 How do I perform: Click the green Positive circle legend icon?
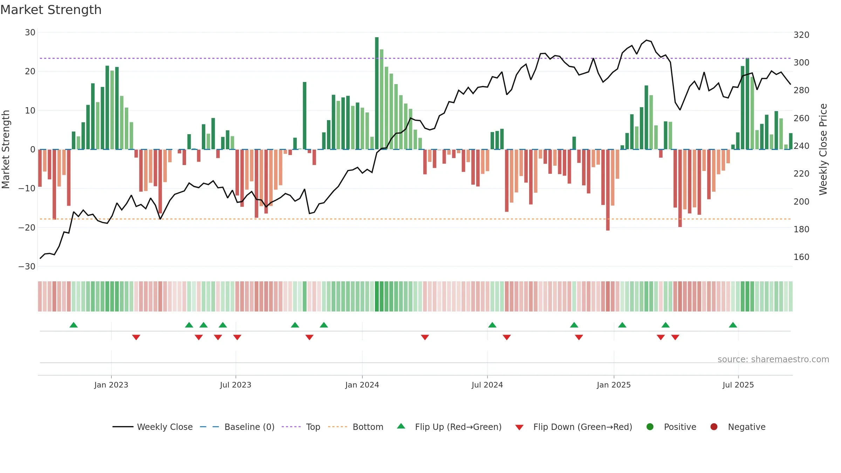pos(650,427)
